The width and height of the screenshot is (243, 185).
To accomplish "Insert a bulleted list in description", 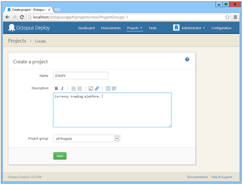I will (74, 89).
